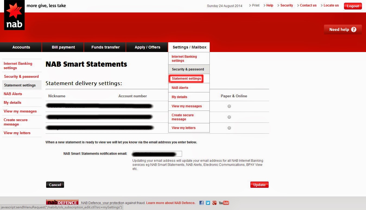Open View my letters in left sidebar
This screenshot has height=210, width=366.
[22, 133]
